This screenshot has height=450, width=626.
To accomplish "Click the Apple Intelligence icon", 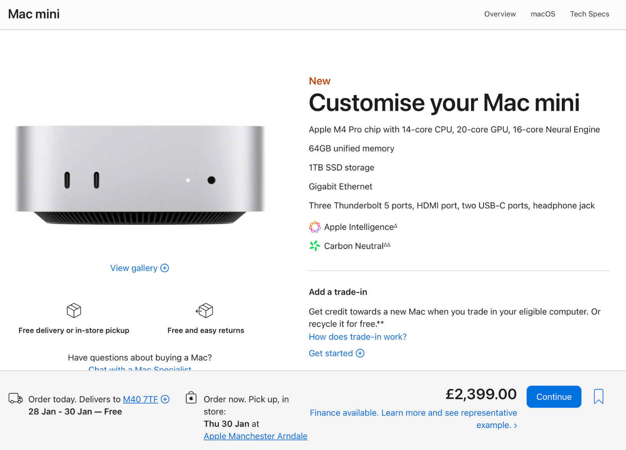I will pos(315,227).
